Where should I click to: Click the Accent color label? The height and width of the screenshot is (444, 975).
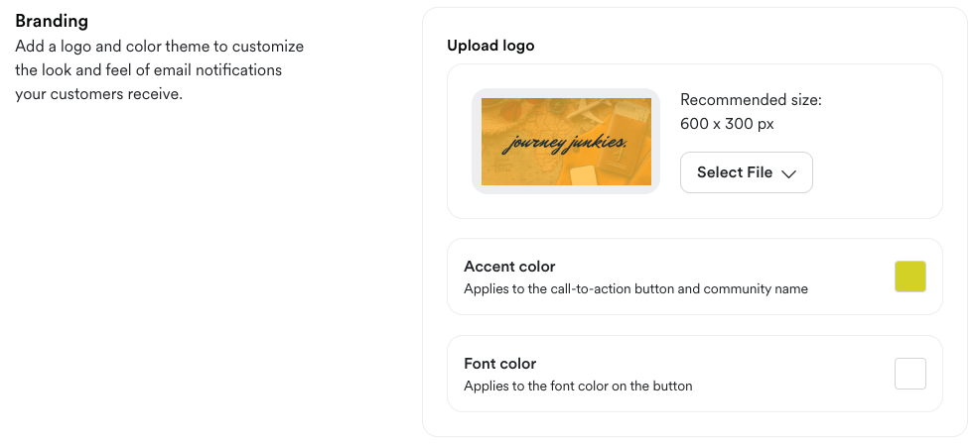pyautogui.click(x=509, y=267)
